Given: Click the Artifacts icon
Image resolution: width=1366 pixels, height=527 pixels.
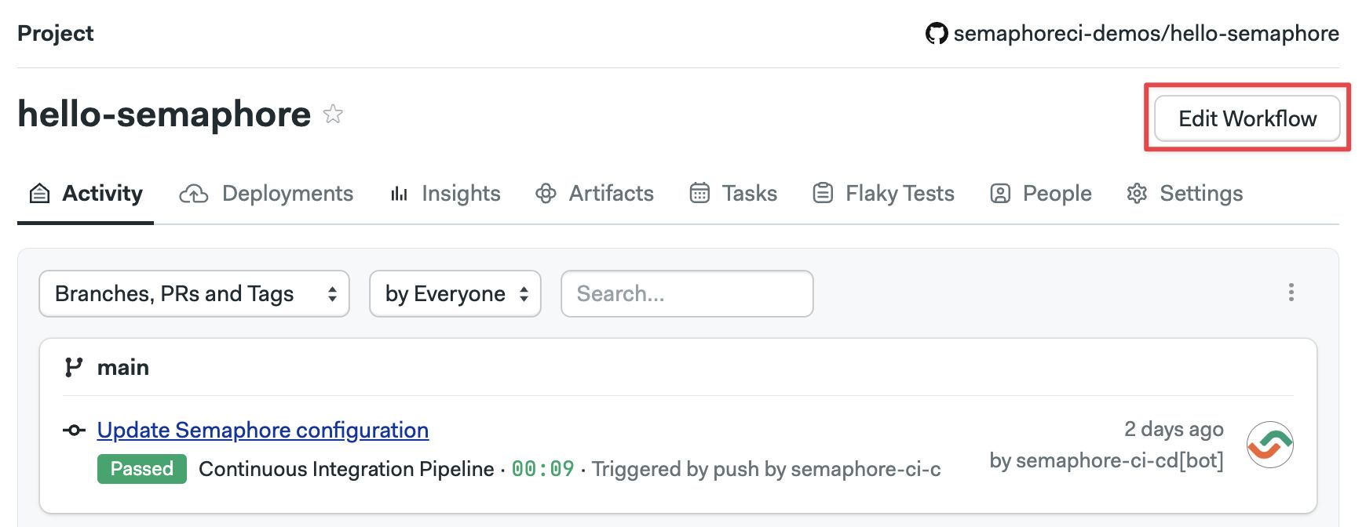Looking at the screenshot, I should (x=546, y=194).
